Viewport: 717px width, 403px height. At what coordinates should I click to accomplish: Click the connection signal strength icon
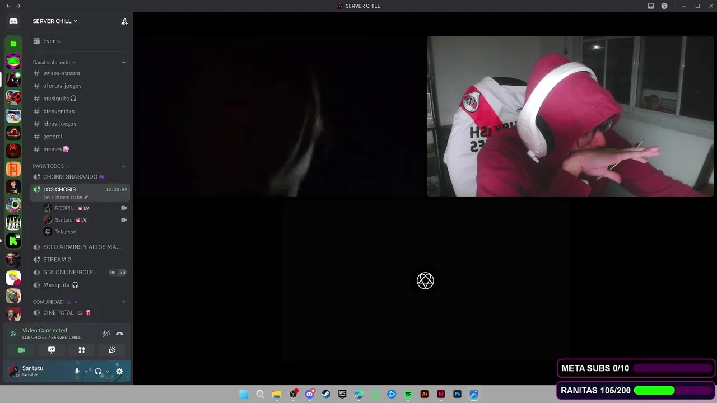point(13,334)
